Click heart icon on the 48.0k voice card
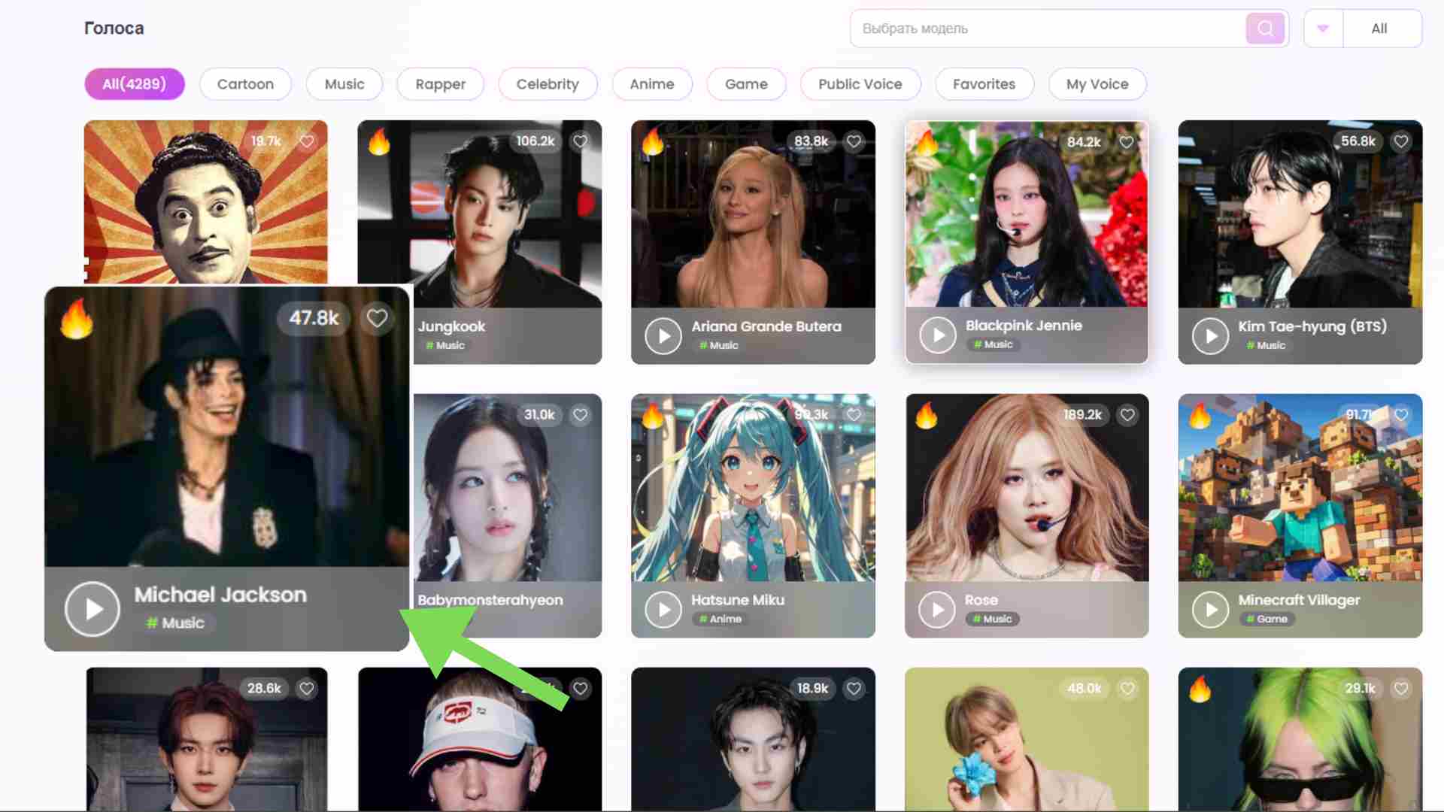Image resolution: width=1444 pixels, height=812 pixels. [x=1127, y=689]
